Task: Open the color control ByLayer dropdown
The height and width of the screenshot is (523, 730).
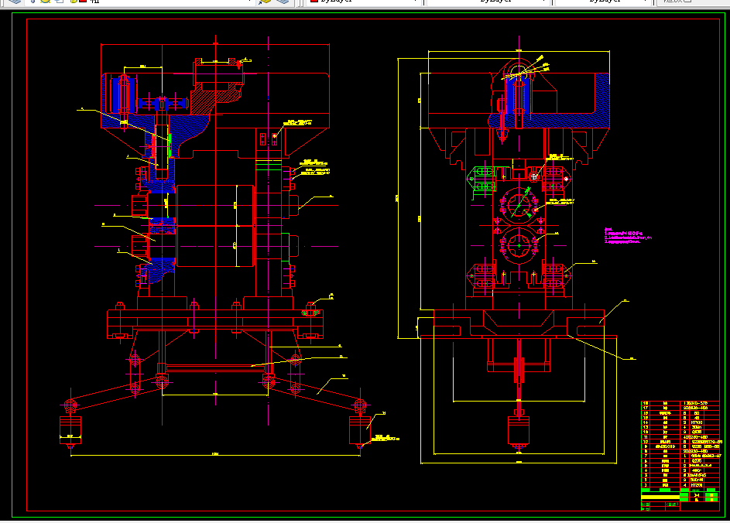Action: click(364, 2)
